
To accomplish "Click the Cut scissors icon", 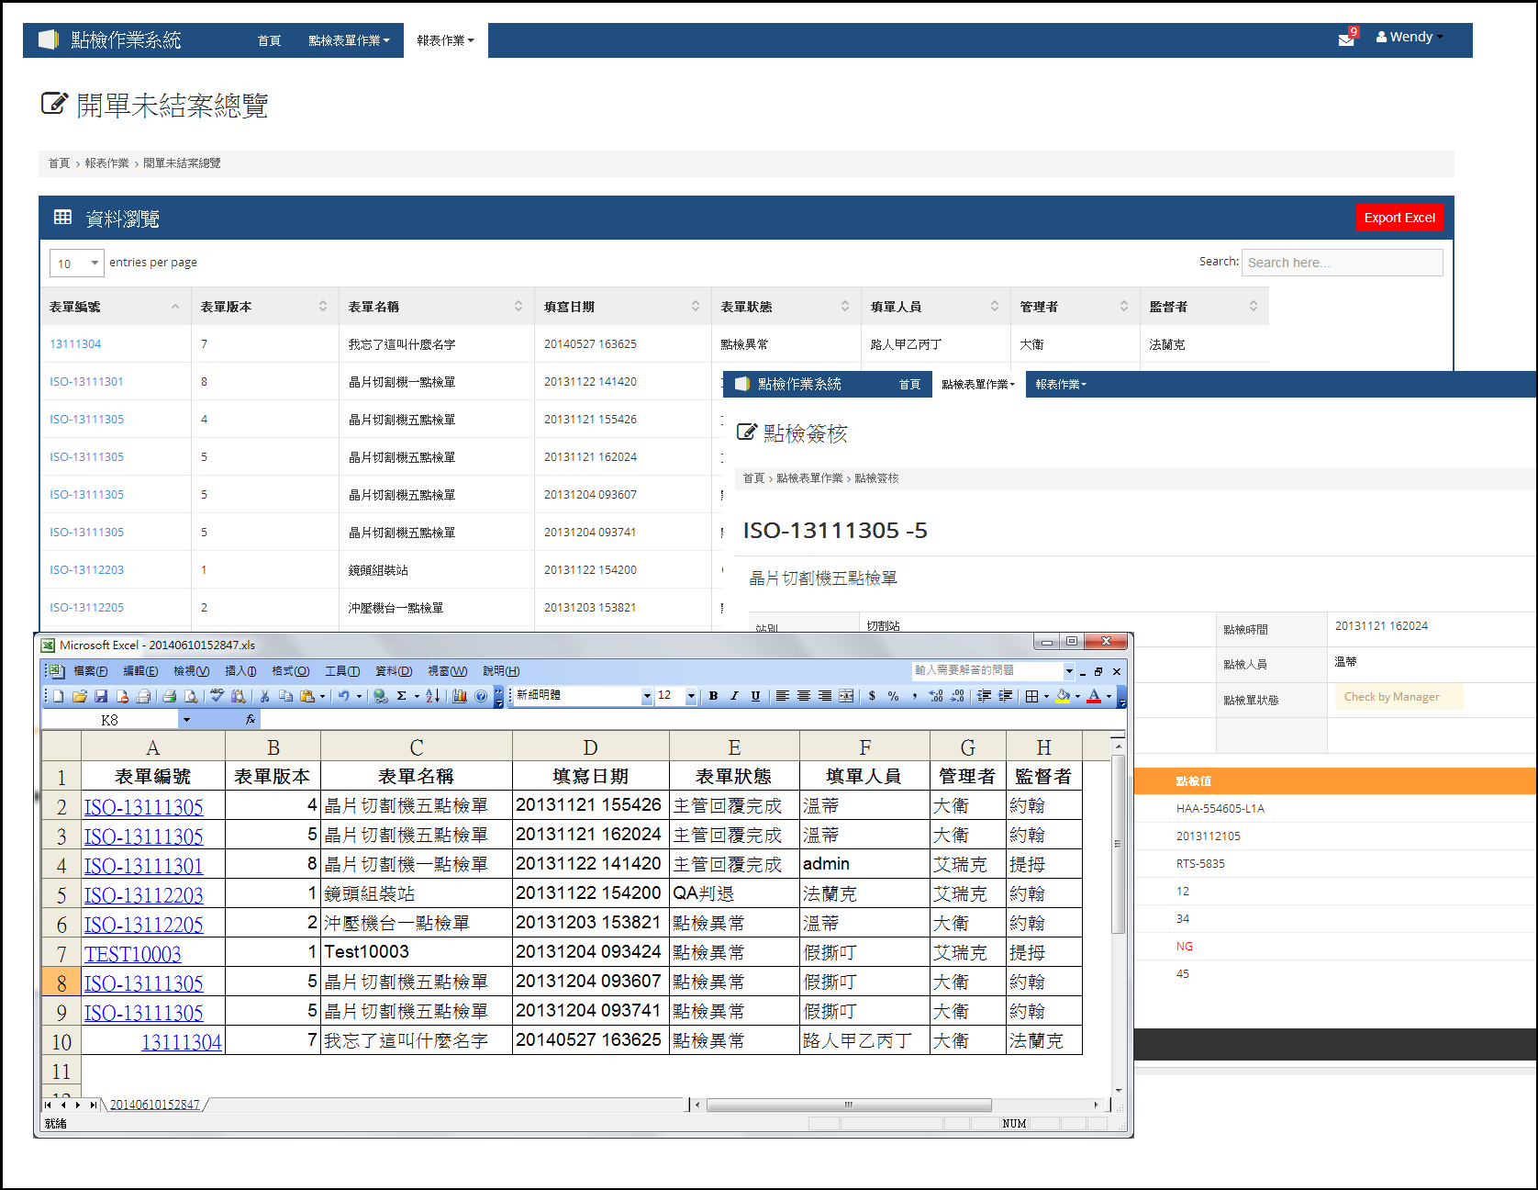I will pyautogui.click(x=264, y=697).
